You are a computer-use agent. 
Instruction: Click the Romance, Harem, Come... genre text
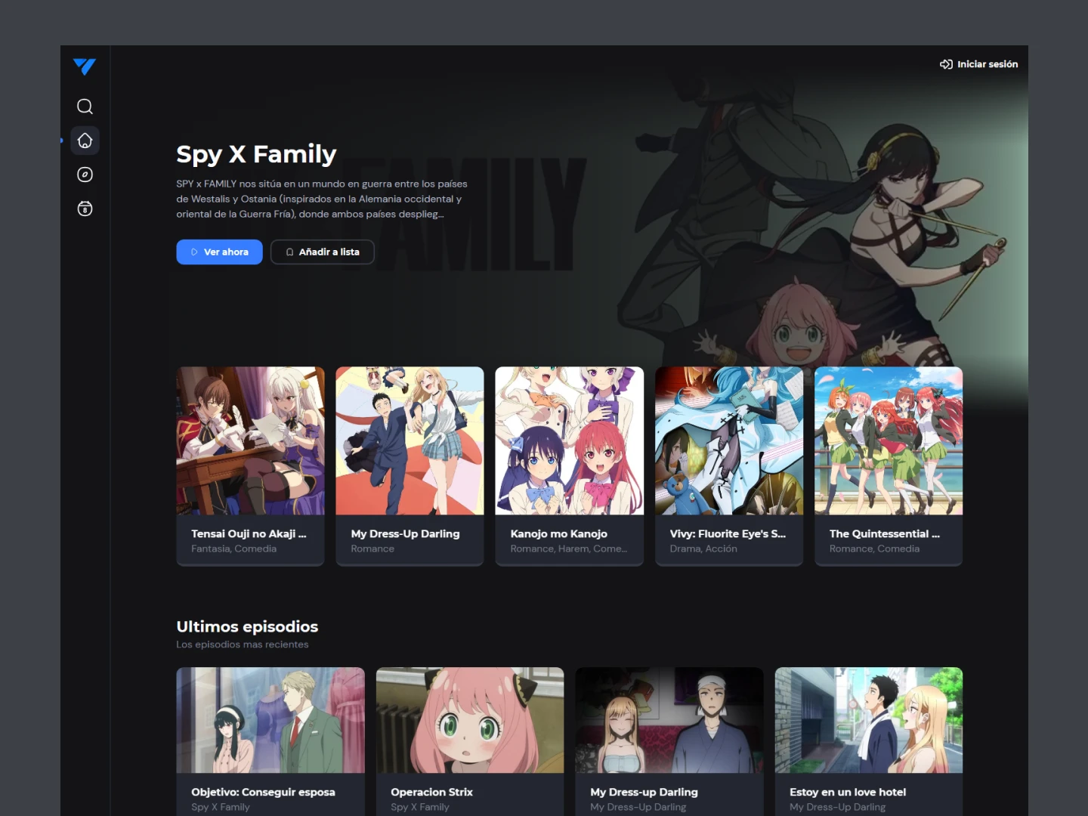[568, 549]
